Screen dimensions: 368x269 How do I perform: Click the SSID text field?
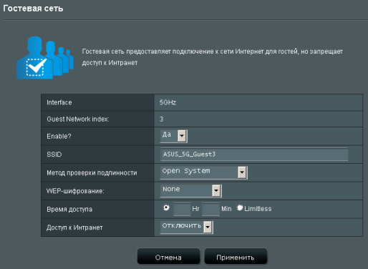[x=254, y=155]
